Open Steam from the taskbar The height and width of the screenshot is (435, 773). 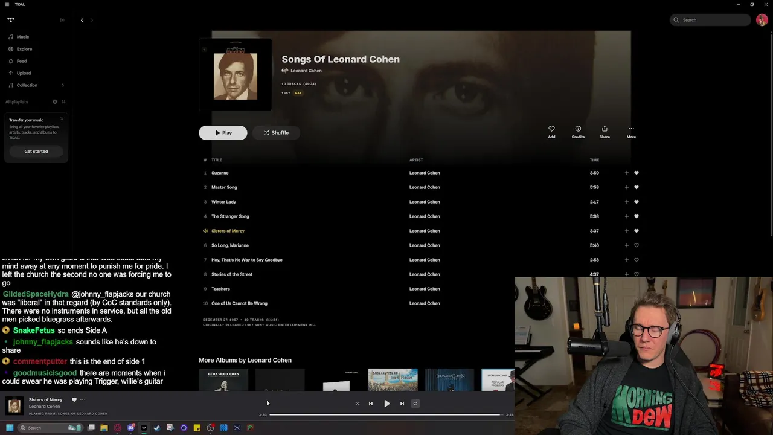click(x=157, y=428)
